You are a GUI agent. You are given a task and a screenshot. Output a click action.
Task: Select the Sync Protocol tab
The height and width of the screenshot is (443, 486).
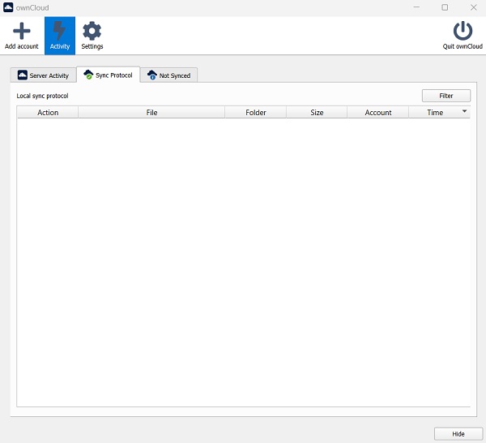[x=109, y=75]
